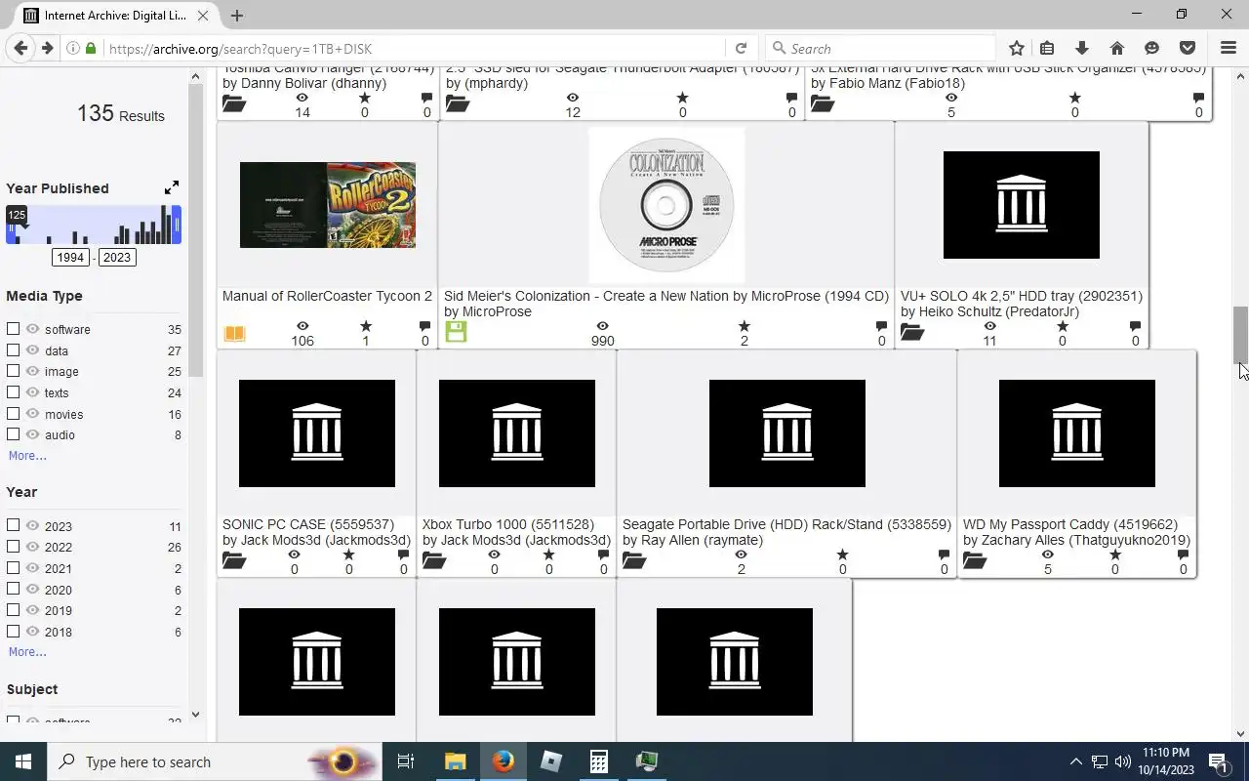1249x781 pixels.
Task: Bookmark this page with star icon
Action: pos(1016,48)
